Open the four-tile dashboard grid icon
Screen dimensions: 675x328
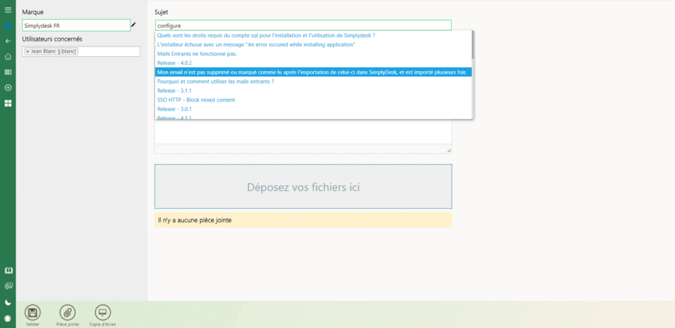pyautogui.click(x=8, y=103)
